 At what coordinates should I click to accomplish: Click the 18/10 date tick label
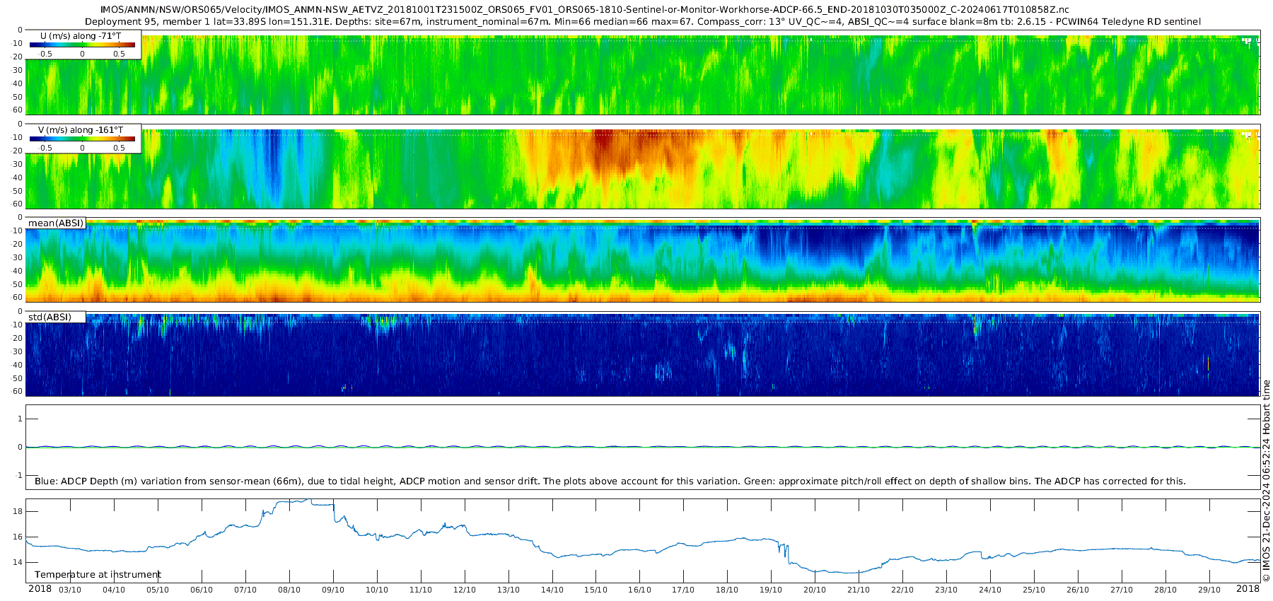click(x=727, y=590)
